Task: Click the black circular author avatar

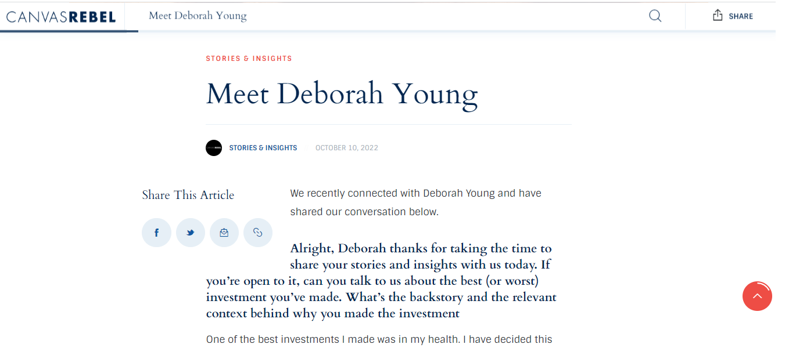Action: 214,148
